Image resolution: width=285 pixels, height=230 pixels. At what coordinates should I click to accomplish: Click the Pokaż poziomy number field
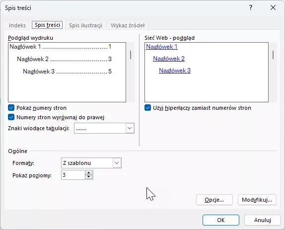coord(73,175)
